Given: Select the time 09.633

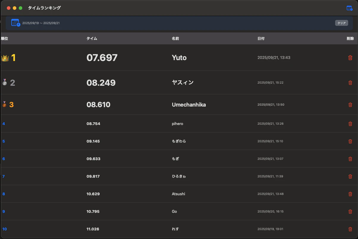Looking at the screenshot, I should pos(94,159).
